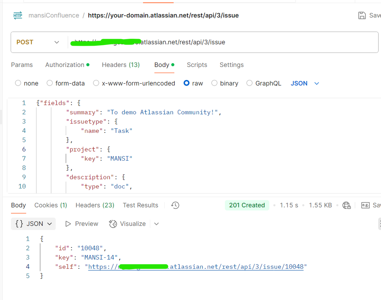Image resolution: width=381 pixels, height=300 pixels.
Task: Click the request URL input field
Action: click(223, 42)
